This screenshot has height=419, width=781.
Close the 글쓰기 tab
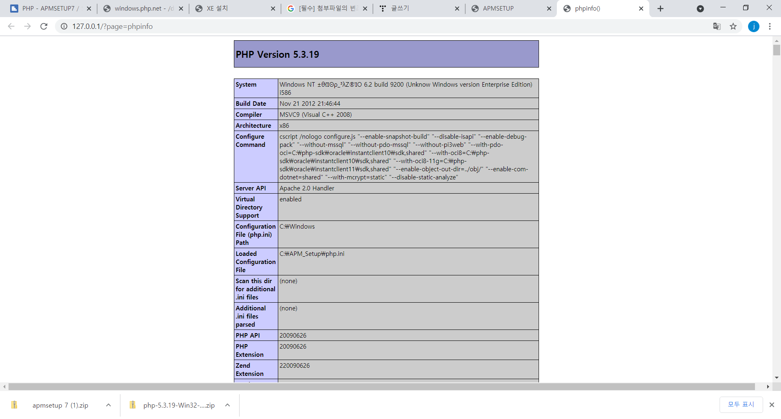[x=457, y=9]
